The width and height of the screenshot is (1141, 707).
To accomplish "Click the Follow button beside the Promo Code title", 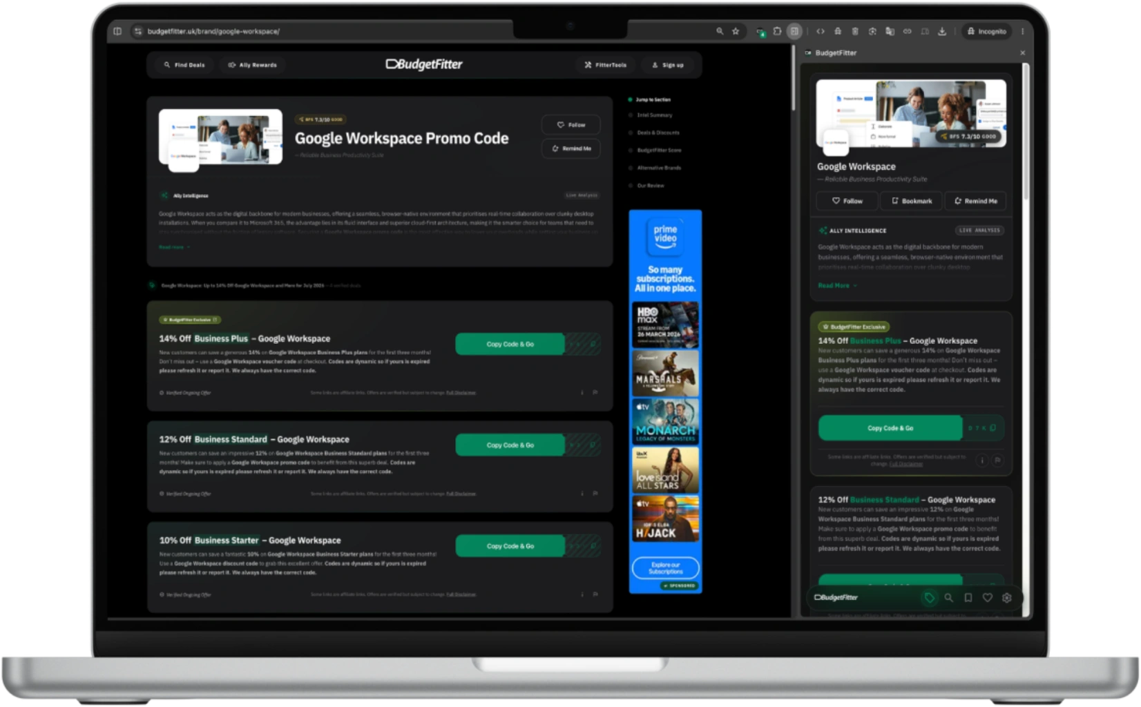I will coord(571,125).
